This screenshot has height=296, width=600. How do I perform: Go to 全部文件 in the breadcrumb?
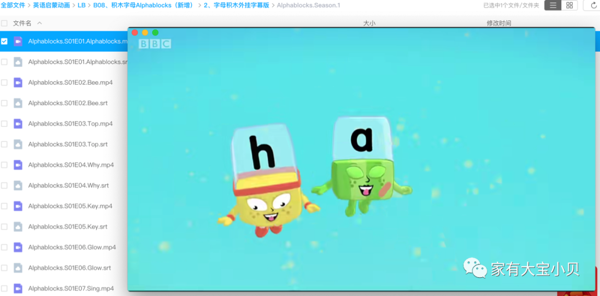[x=13, y=6]
